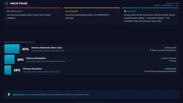Screen dimensions: 183x103
Task: Select Hormuz Resolution scenario title
Action: coord(36,58)
